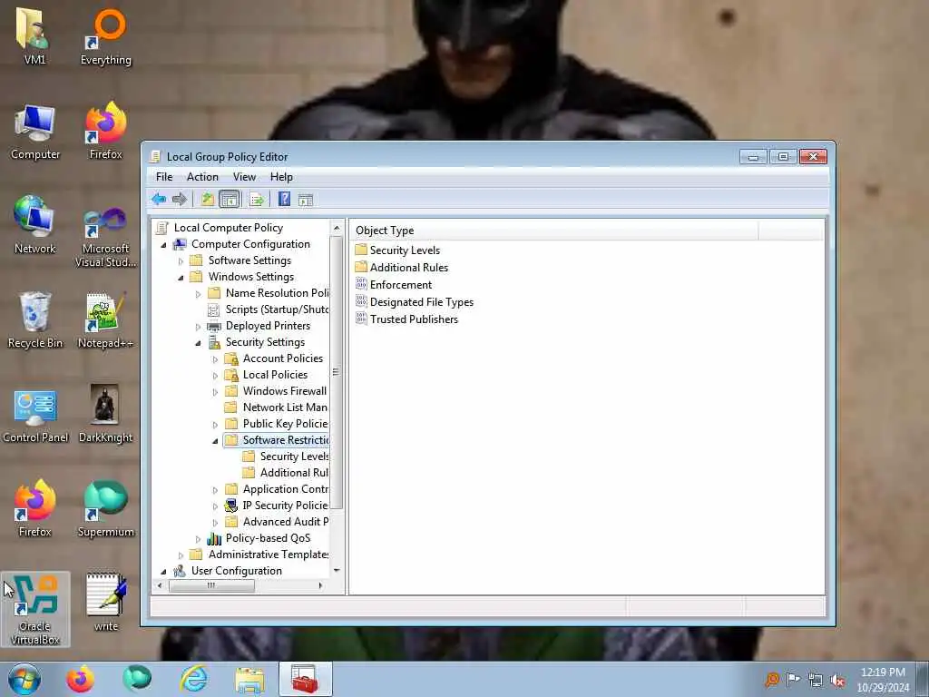Screen dimensions: 929x697
Task: Select the Supermium desktop shortcut
Action: (x=105, y=508)
